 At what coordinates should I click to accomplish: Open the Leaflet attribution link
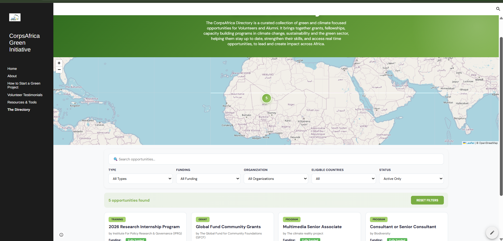coord(470,143)
